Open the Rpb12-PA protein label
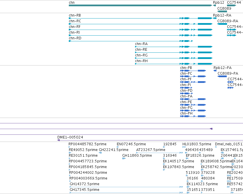The width and height of the screenshot is (243, 194). (x=222, y=68)
